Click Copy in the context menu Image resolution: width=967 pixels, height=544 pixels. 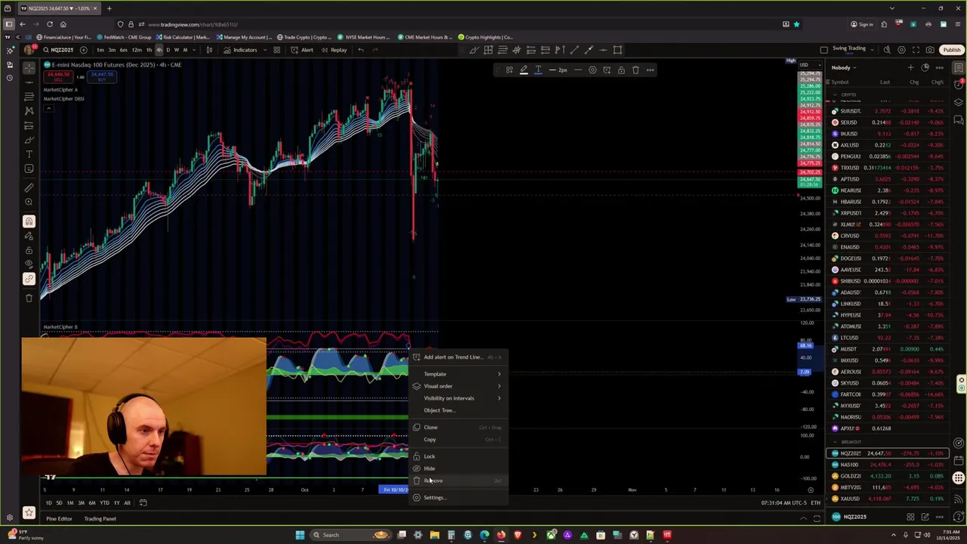pyautogui.click(x=459, y=440)
